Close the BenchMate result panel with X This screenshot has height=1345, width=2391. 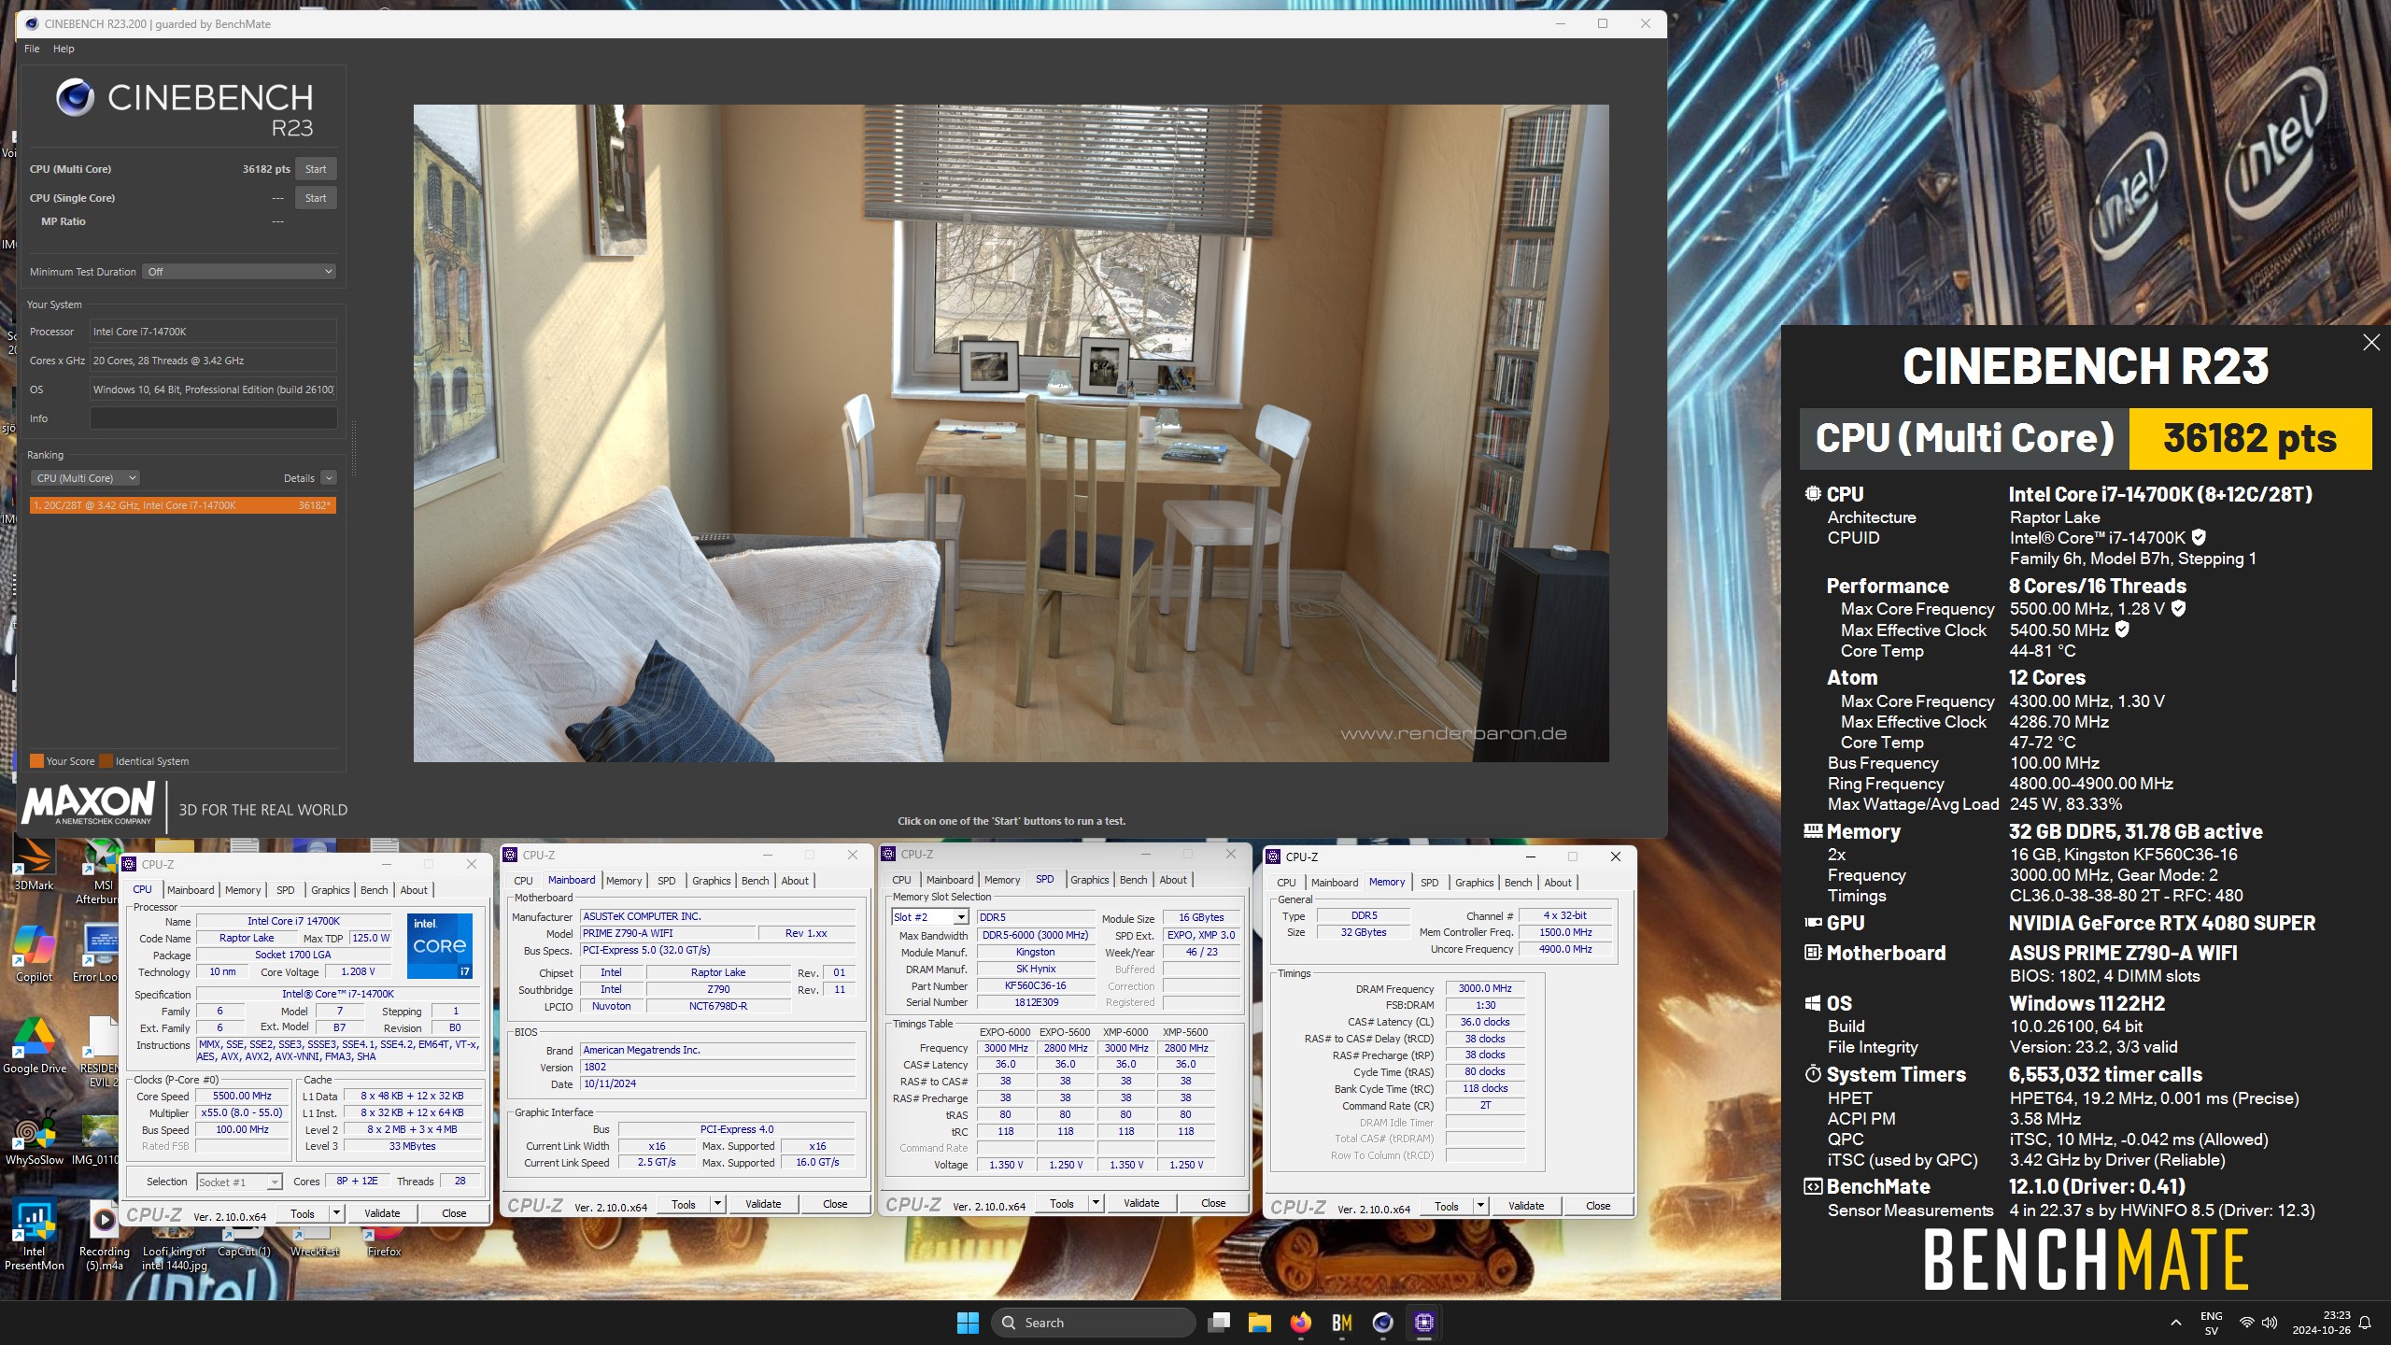click(x=2371, y=343)
